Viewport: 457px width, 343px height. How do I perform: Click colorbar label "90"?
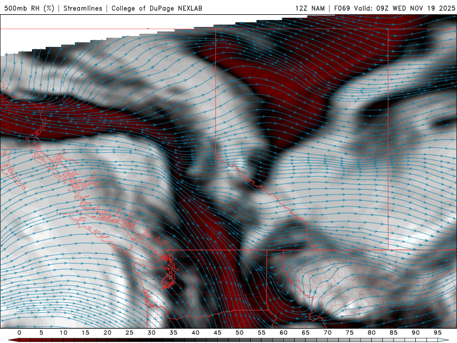[416, 333]
